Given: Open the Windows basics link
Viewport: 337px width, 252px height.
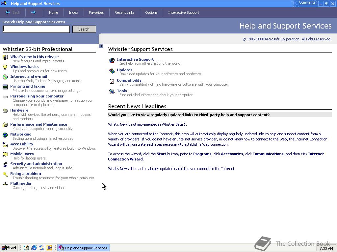Looking at the screenshot, I should pos(25,67).
